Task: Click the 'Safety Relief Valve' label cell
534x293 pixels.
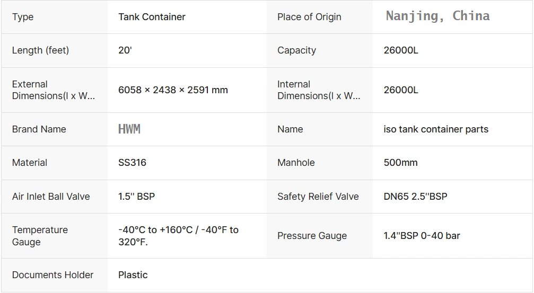Action: 318,197
